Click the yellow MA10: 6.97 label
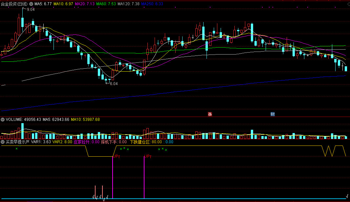This screenshot has width=350, height=202. pos(63,4)
